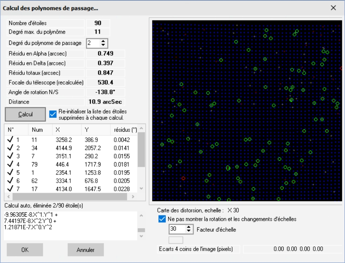Cancel using the Annuler button
The width and height of the screenshot is (345, 263).
pos(86,249)
